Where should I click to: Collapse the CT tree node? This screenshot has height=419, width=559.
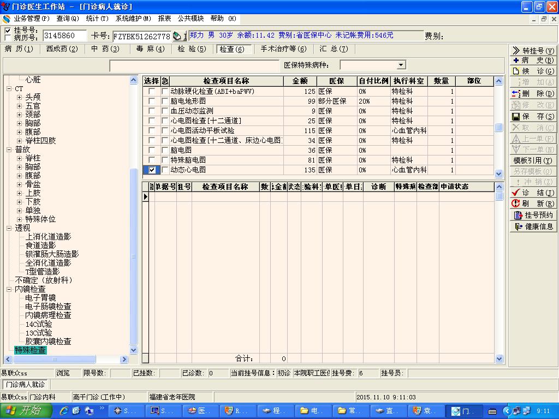tap(9, 89)
